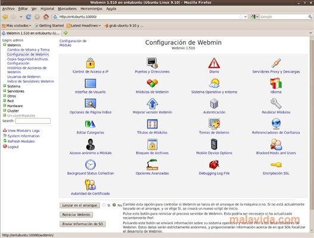Open a new tab with plus button
Image resolution: width=314 pixels, height=238 pixels.
click(x=66, y=33)
